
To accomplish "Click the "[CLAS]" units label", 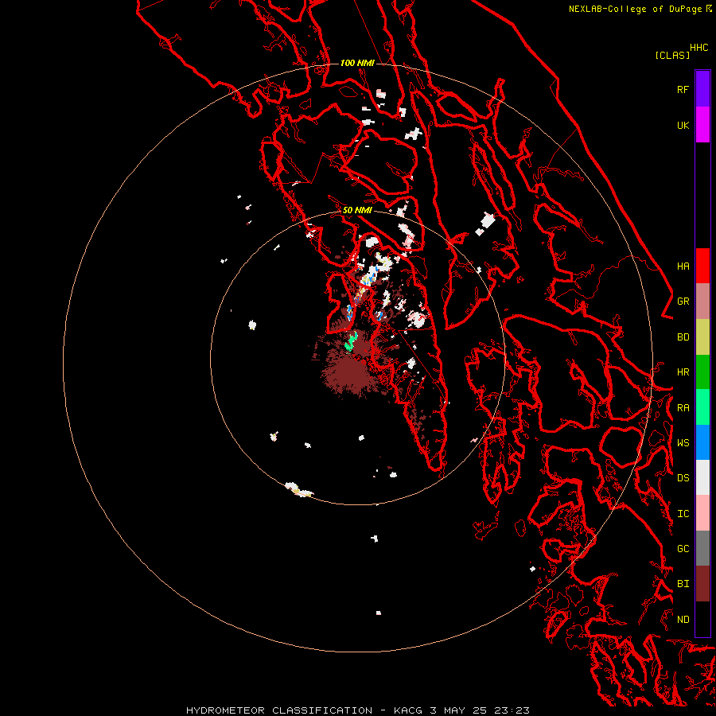I will tap(672, 55).
